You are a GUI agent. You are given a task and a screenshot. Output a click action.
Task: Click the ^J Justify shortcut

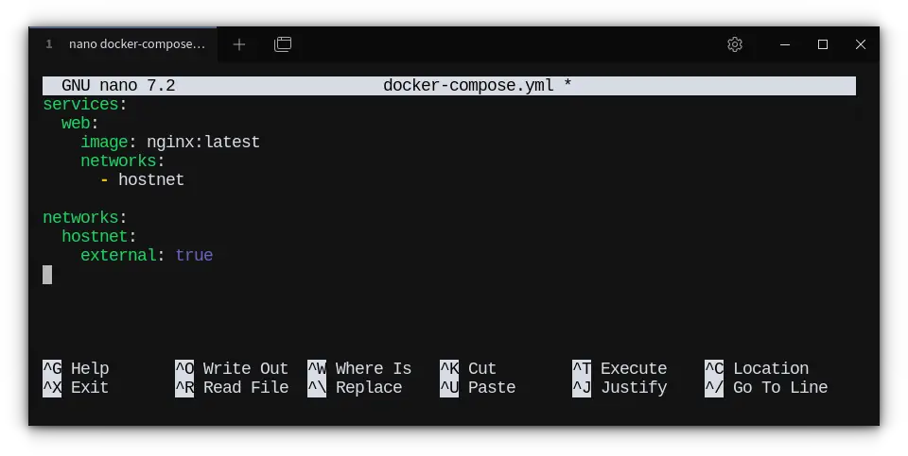(620, 387)
